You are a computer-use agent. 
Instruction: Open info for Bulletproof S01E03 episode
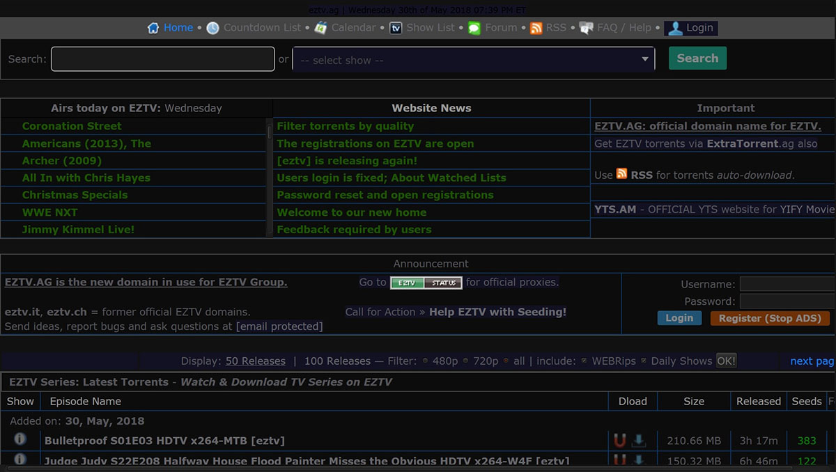(20, 439)
